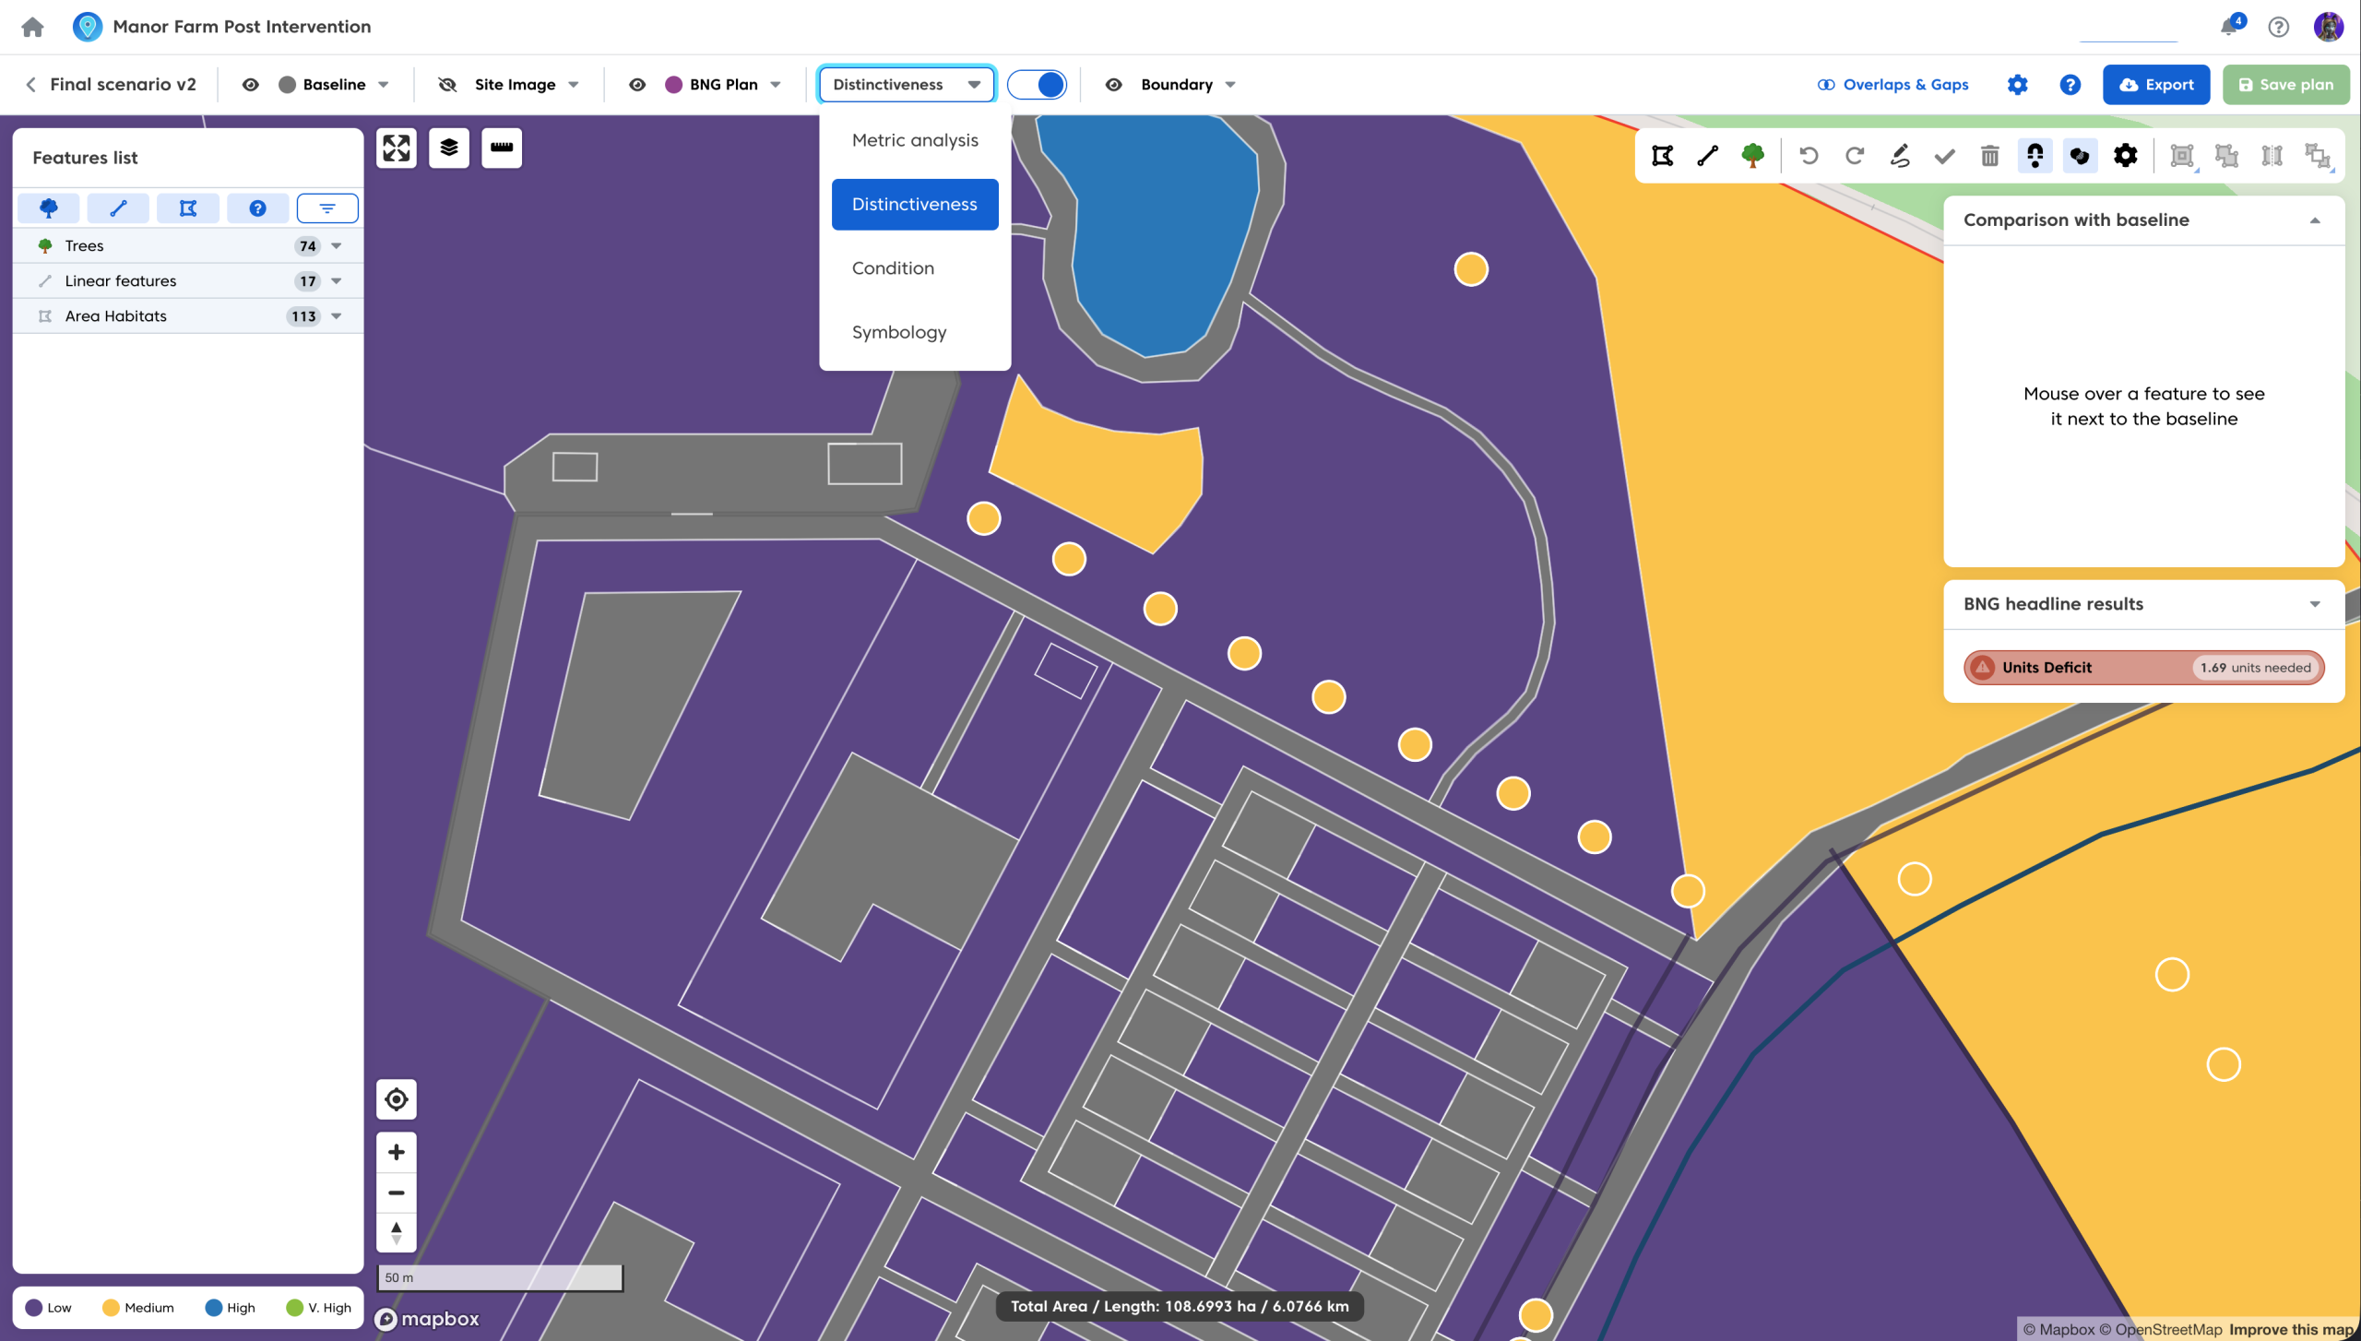This screenshot has width=2361, height=1341.
Task: Select Condition from the dropdown menu
Action: point(892,267)
